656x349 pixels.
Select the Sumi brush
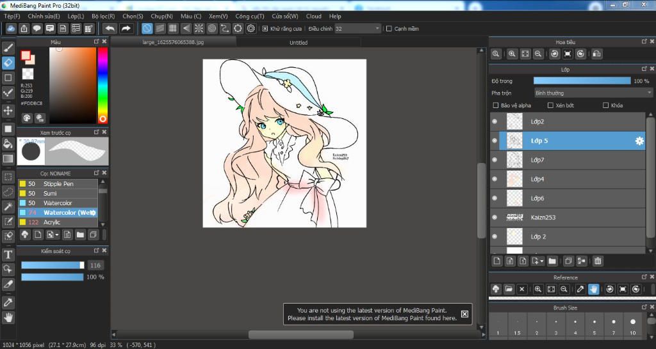point(58,193)
